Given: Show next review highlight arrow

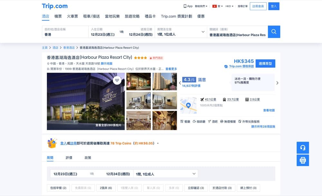Looking at the screenshot, I should tap(277, 83).
